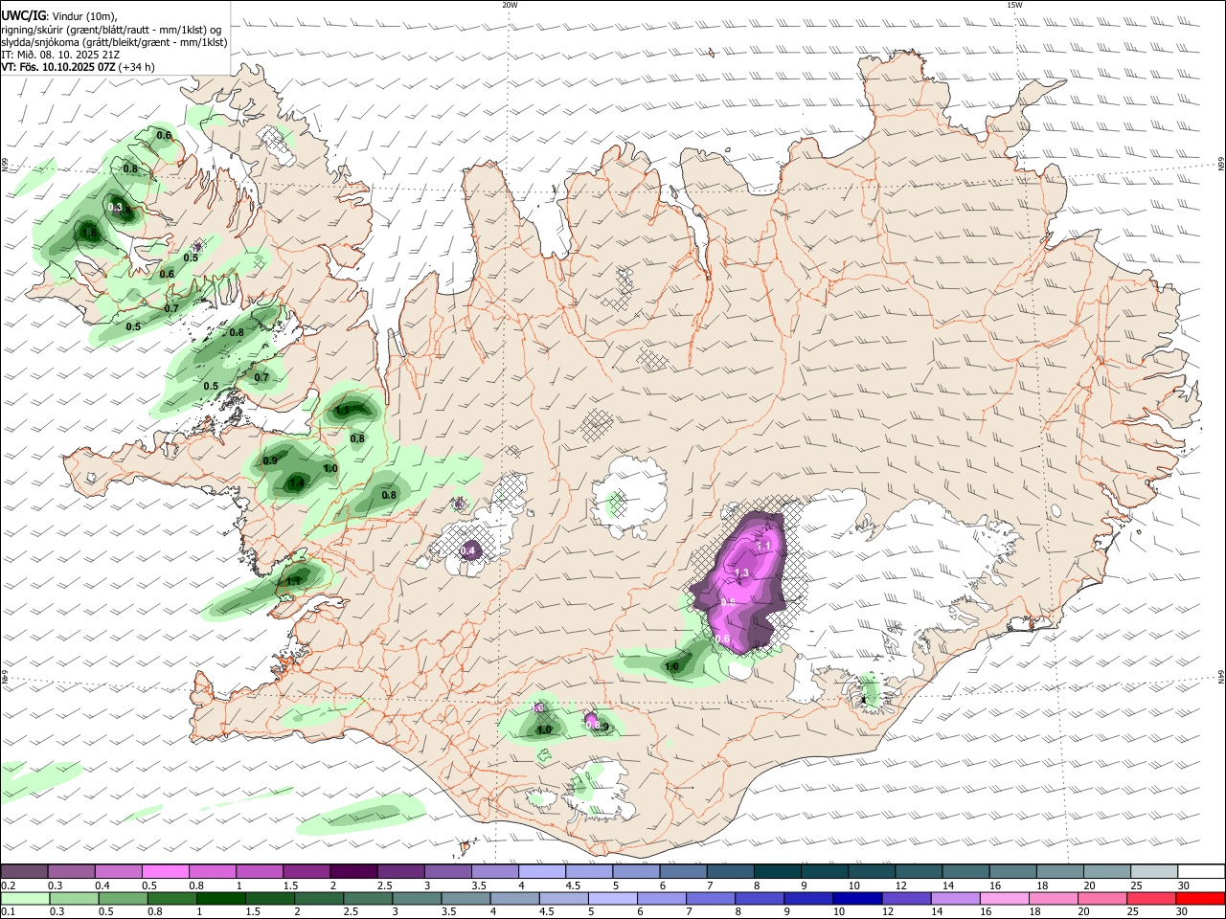
Task: Select the 'IT: Mið. 08. 10. 2025 21Z' line
Action: point(60,55)
